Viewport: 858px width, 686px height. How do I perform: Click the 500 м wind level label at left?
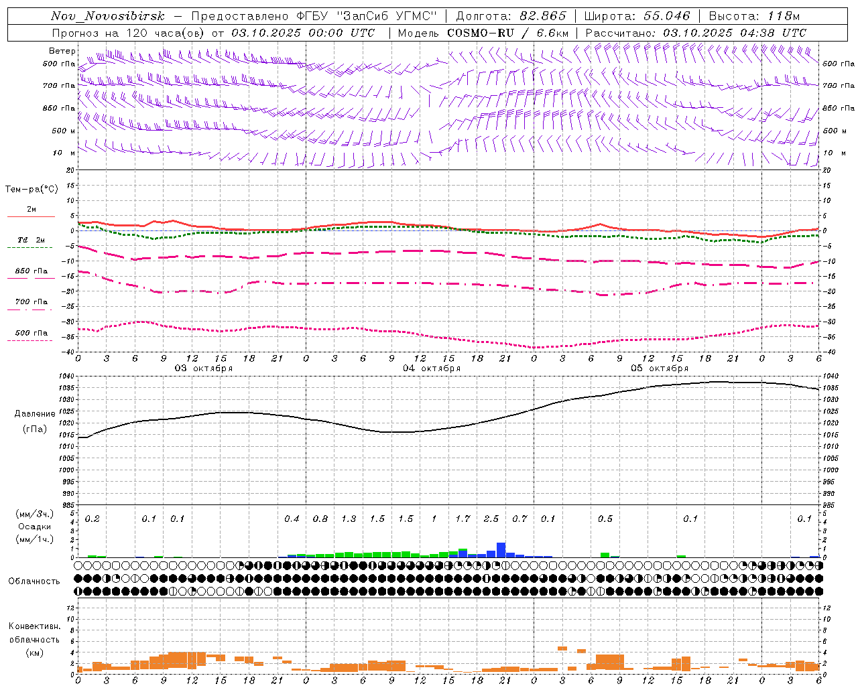[x=63, y=131]
